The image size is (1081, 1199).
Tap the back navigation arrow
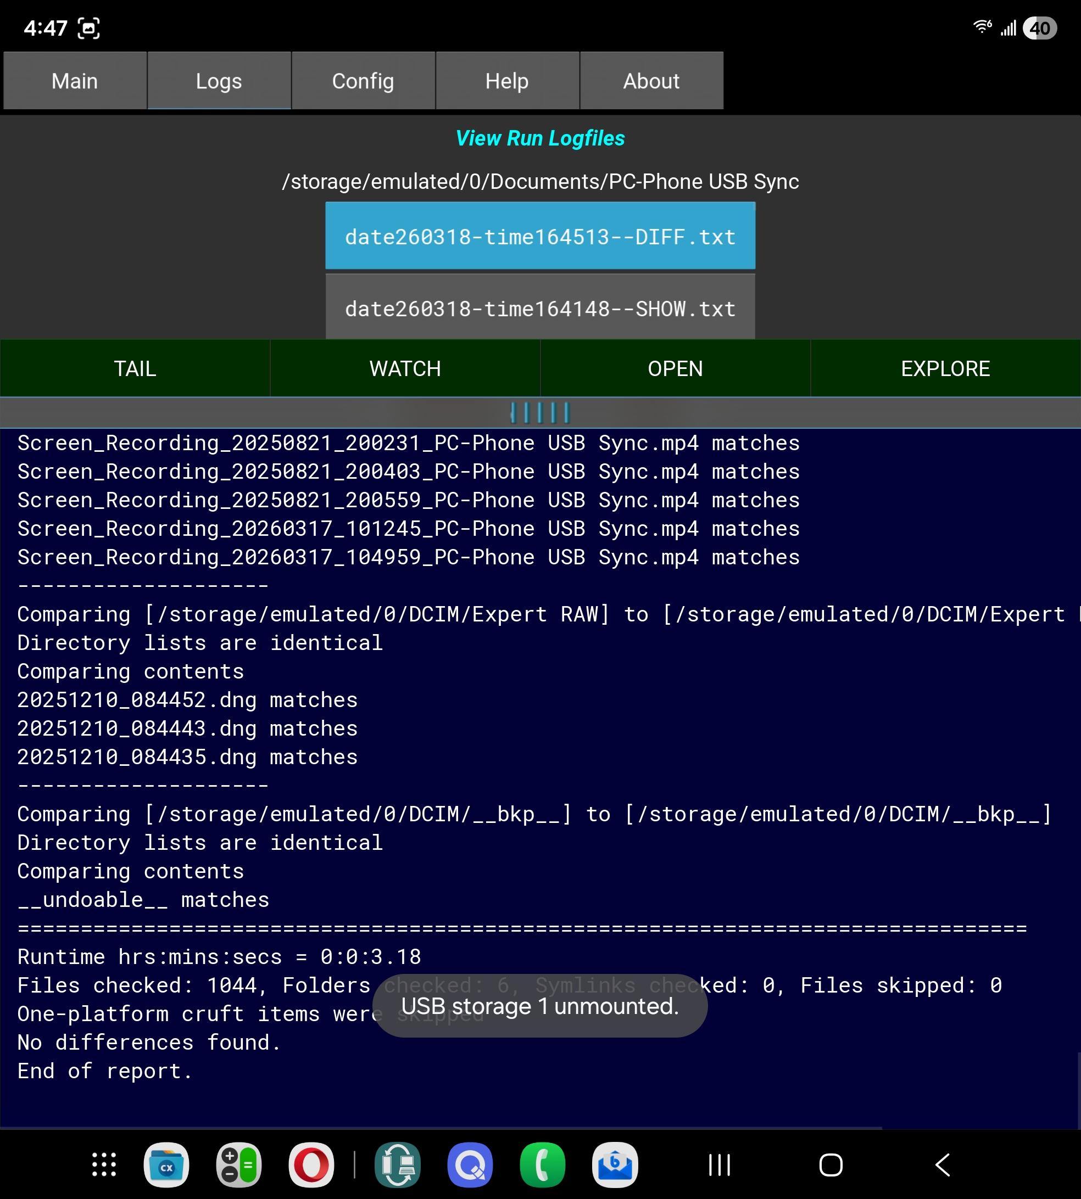tap(943, 1164)
